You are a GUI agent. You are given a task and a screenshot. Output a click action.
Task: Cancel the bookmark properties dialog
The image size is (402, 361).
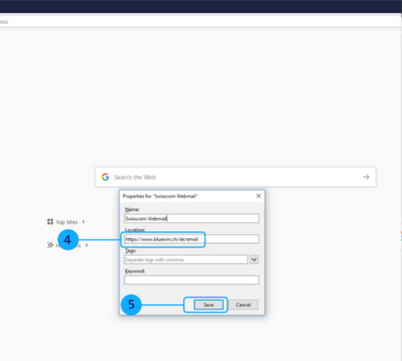coord(243,305)
